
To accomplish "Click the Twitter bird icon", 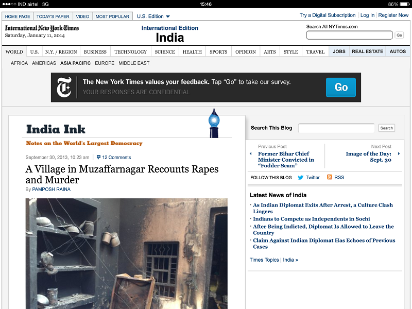I will coord(300,178).
